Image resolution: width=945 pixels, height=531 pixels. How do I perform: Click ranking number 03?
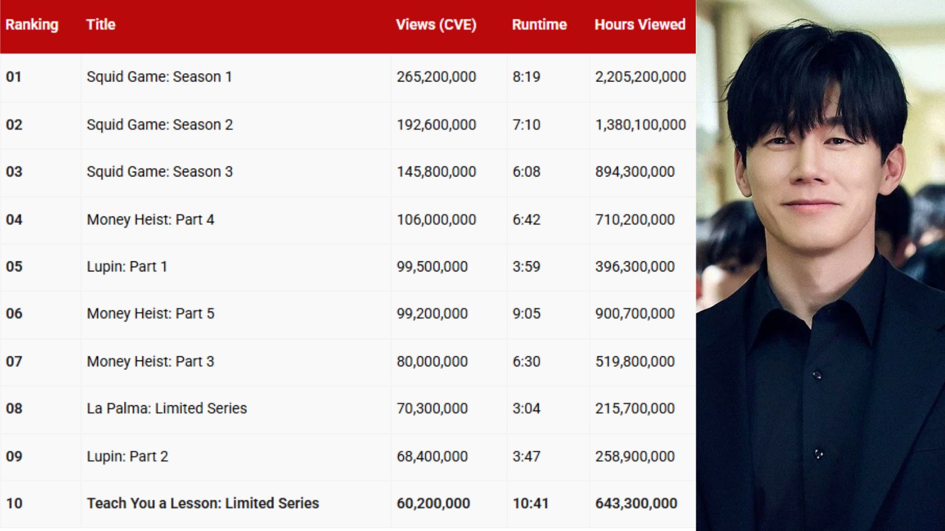(14, 172)
